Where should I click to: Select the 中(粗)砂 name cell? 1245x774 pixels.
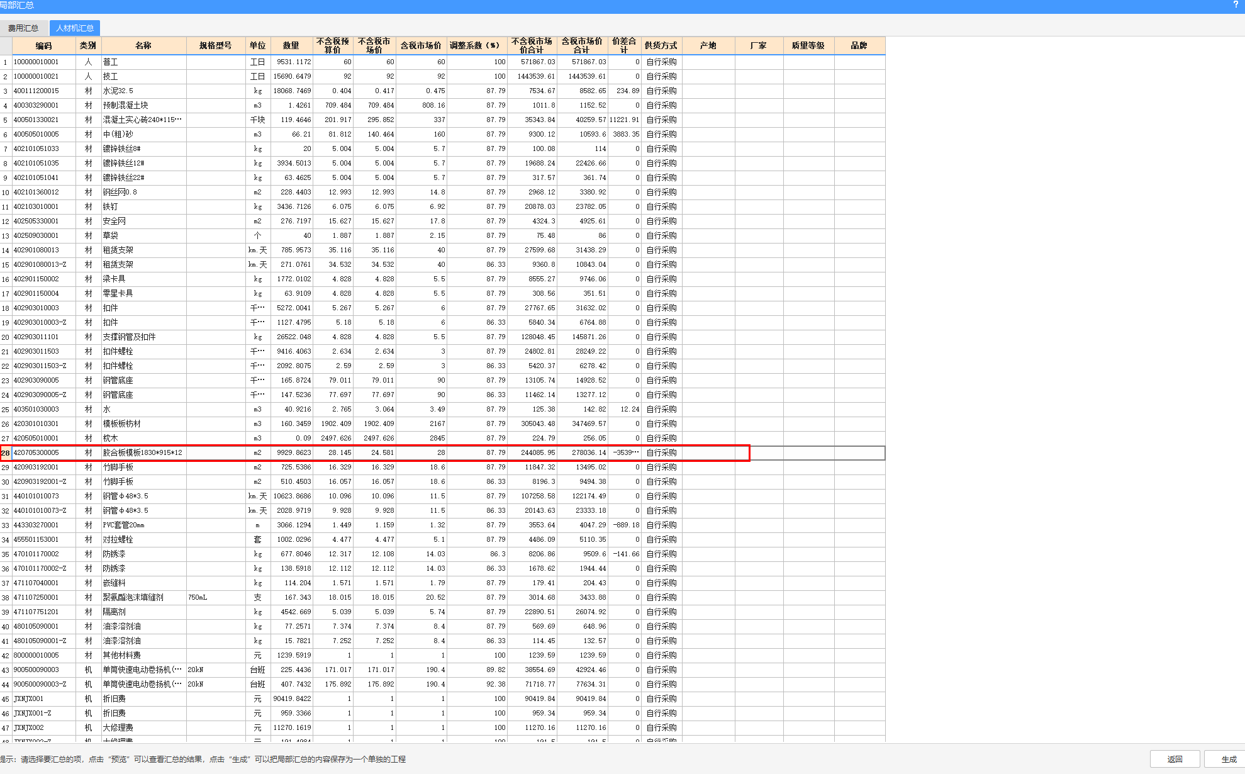143,135
